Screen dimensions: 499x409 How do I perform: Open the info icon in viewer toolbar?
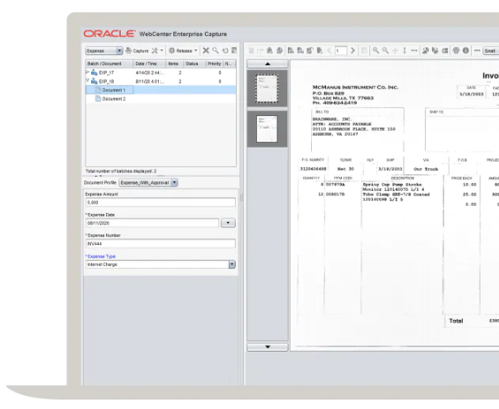click(x=465, y=50)
